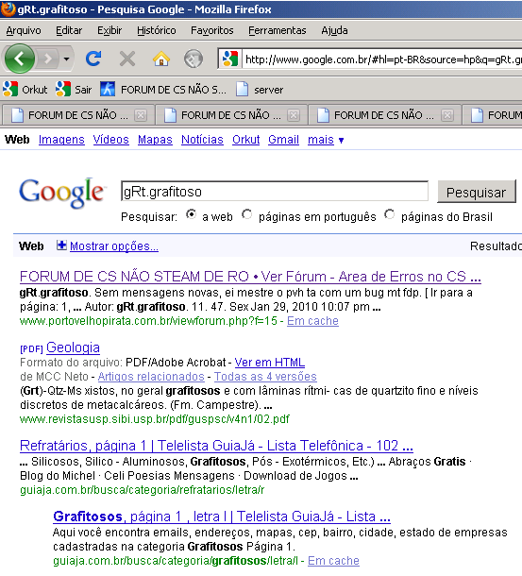The width and height of the screenshot is (522, 576).
Task: Click the gray globe toolbar icon
Action: tap(194, 59)
